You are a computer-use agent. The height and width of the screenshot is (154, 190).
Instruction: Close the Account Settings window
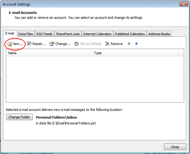[184, 4]
